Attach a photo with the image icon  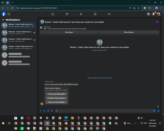click(45, 111)
